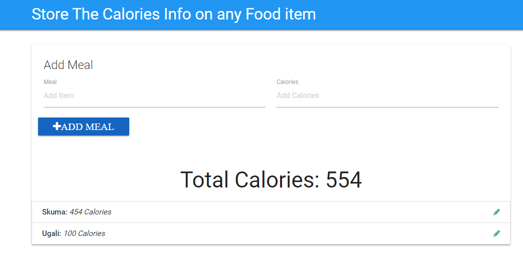
Task: Click the blue navigation header bar
Action: coord(426,14)
